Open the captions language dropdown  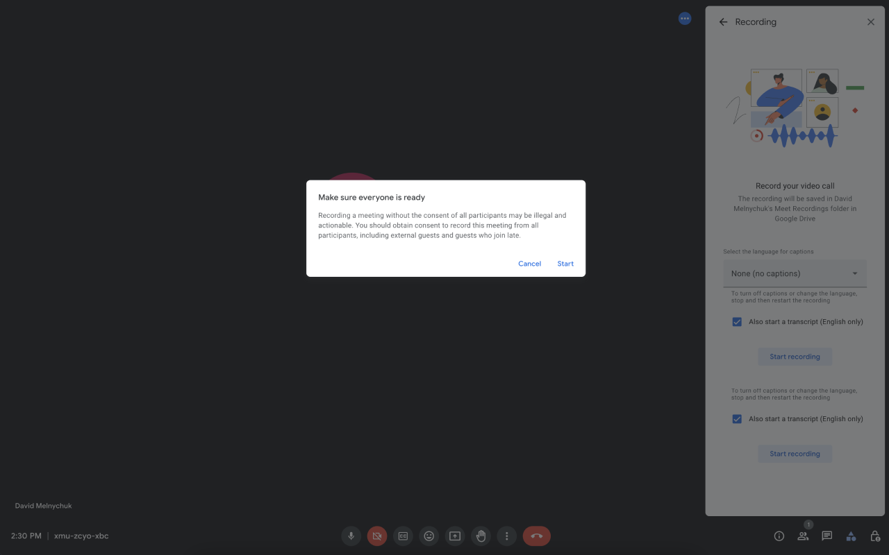tap(795, 273)
